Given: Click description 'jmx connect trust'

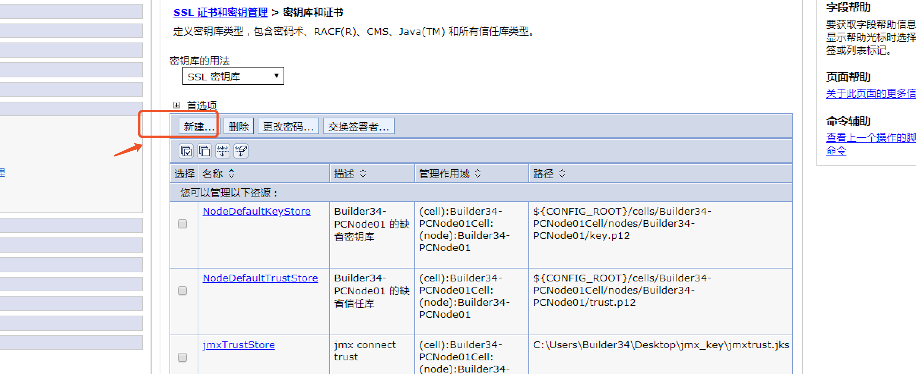Looking at the screenshot, I should [x=365, y=351].
